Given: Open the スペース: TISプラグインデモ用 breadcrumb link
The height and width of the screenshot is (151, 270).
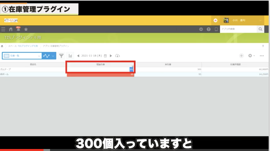Looking at the screenshot, I should click(23, 46).
